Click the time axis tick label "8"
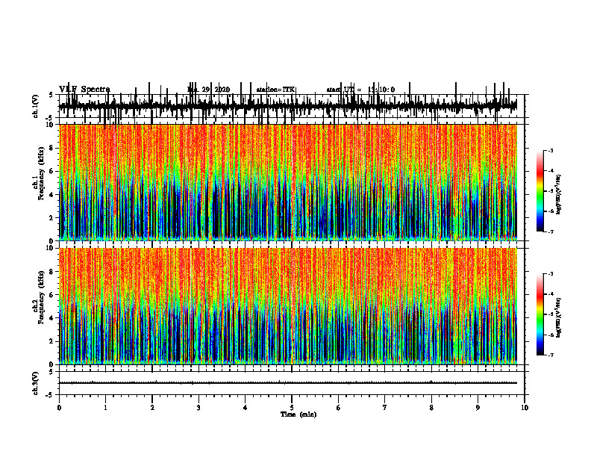Viewport: 591px width, 457px height. click(x=431, y=408)
